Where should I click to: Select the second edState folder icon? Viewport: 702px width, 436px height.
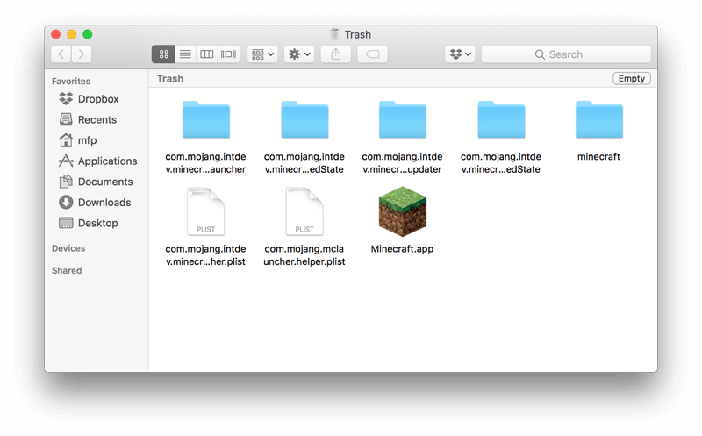point(501,119)
